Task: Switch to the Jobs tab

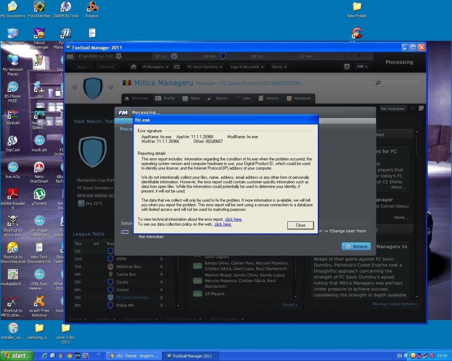Action: point(243,98)
